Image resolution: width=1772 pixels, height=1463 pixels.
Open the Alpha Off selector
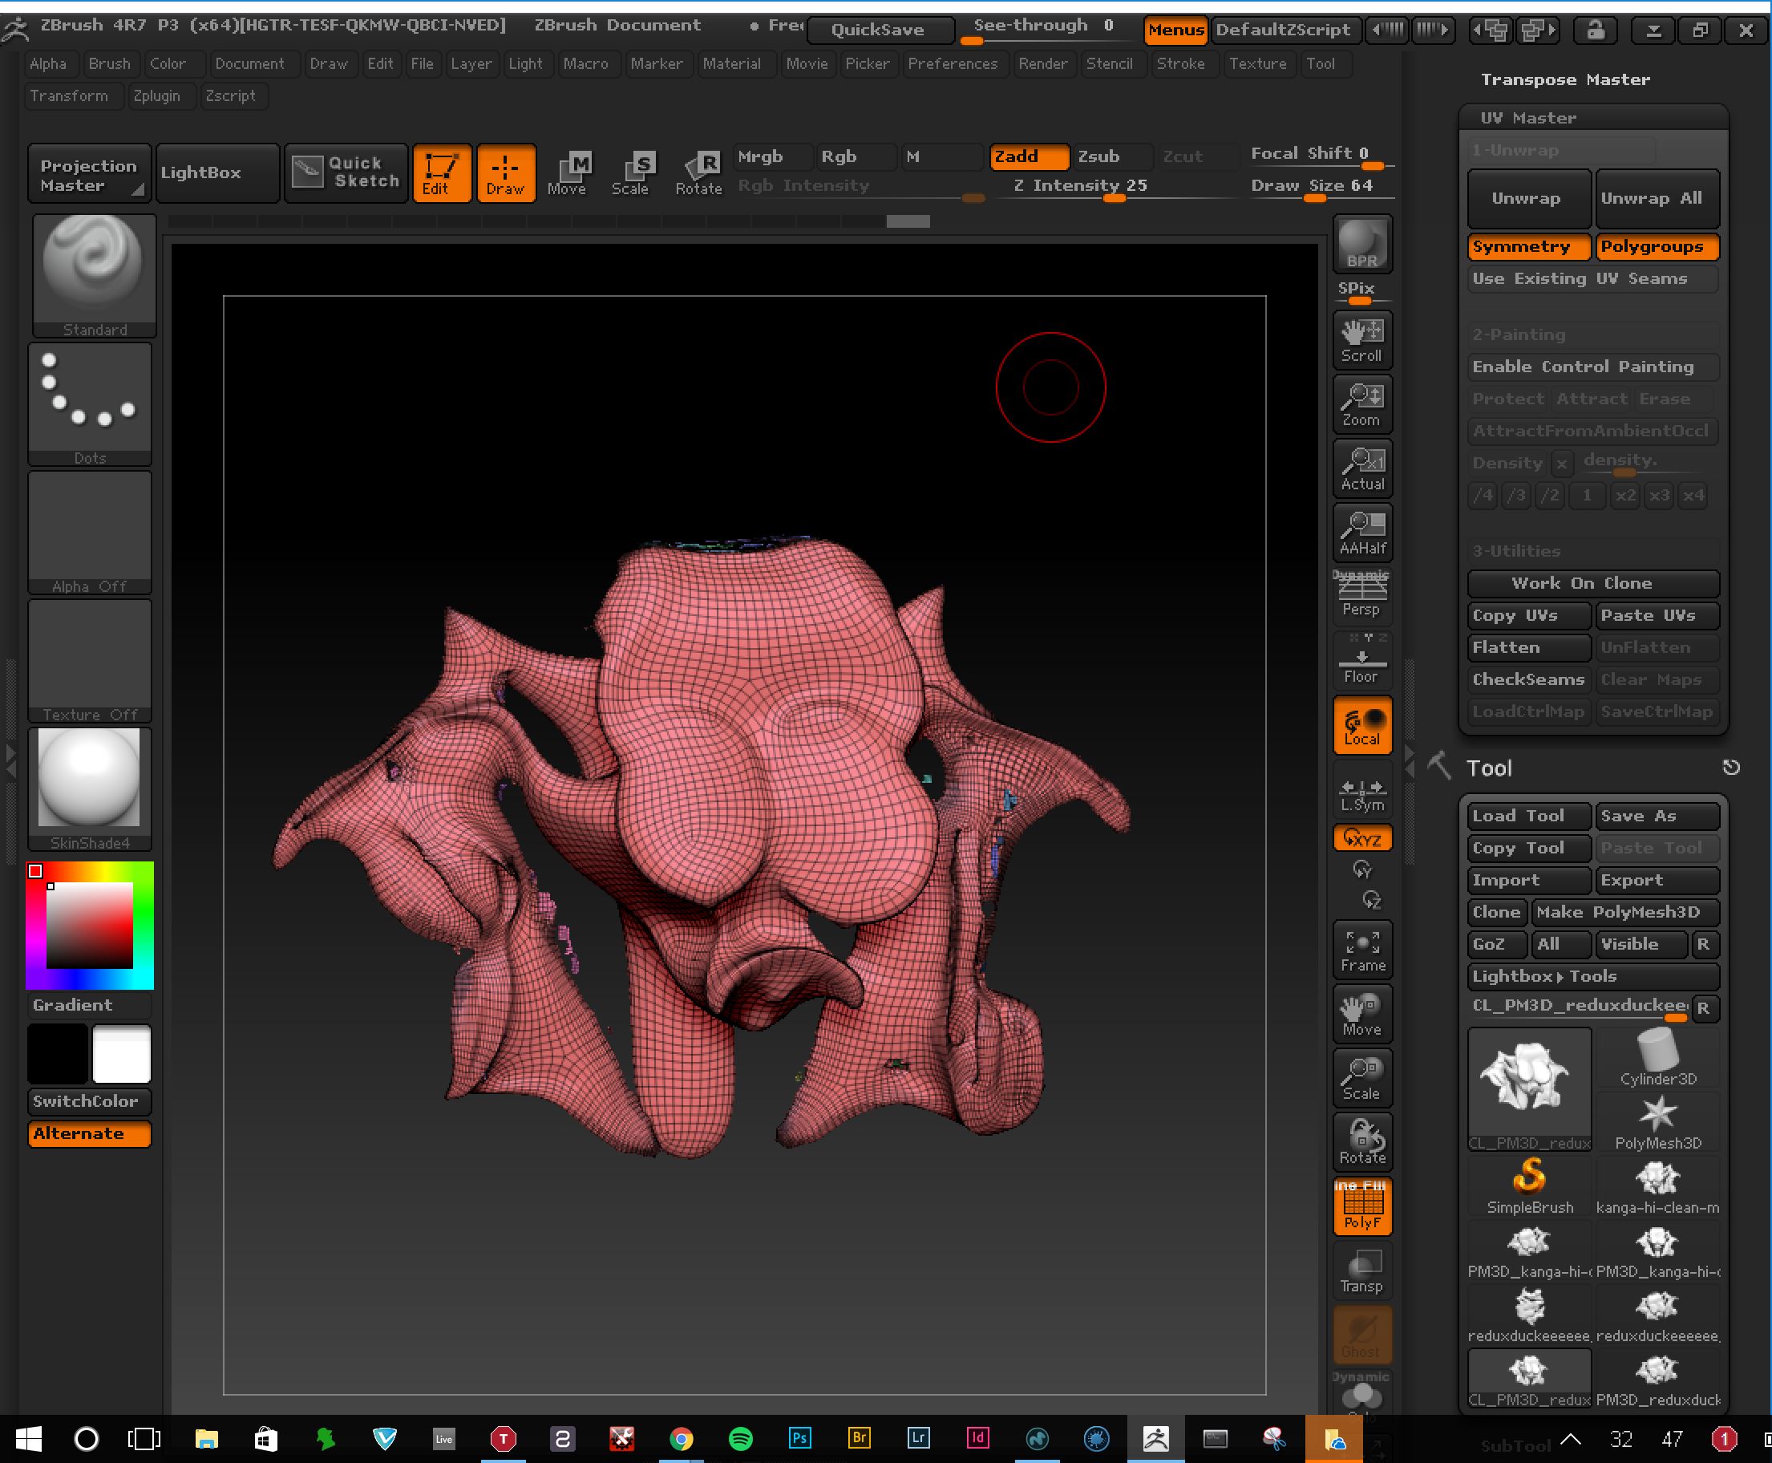pyautogui.click(x=90, y=533)
